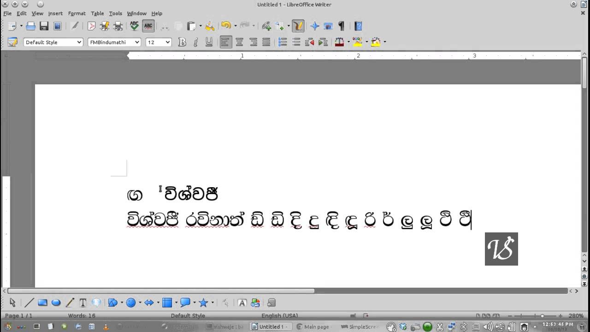Open the paragraph style Default Style dropdown

[x=79, y=42]
